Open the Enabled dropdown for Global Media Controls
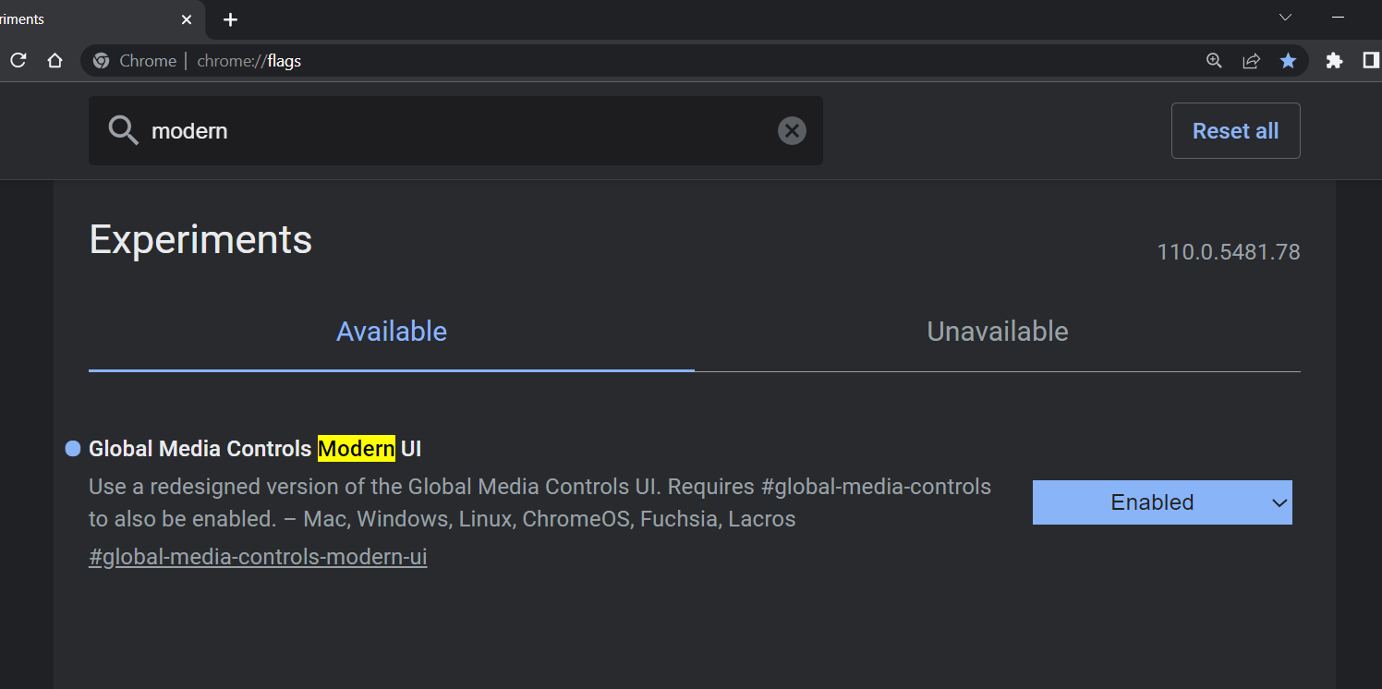The height and width of the screenshot is (689, 1382). 1162,502
